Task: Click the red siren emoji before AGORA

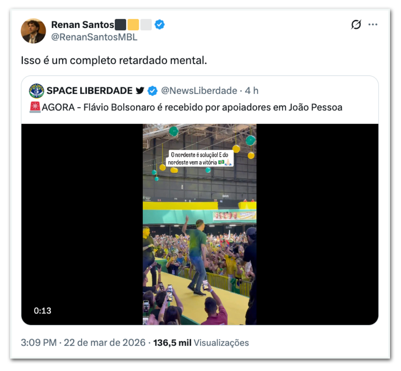Action: coord(35,107)
